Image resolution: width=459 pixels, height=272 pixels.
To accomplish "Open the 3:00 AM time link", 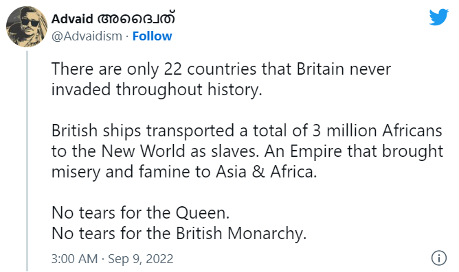I will point(74,259).
